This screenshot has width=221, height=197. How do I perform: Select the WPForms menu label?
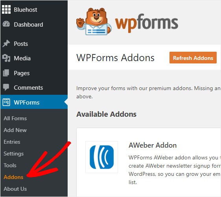pyautogui.click(x=27, y=103)
